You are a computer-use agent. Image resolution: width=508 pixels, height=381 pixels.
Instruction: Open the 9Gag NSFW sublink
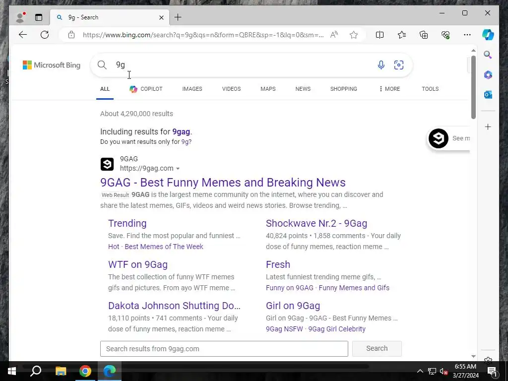284,329
